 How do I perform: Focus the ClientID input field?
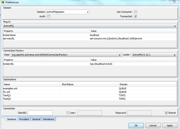pyautogui.click(x=40, y=113)
